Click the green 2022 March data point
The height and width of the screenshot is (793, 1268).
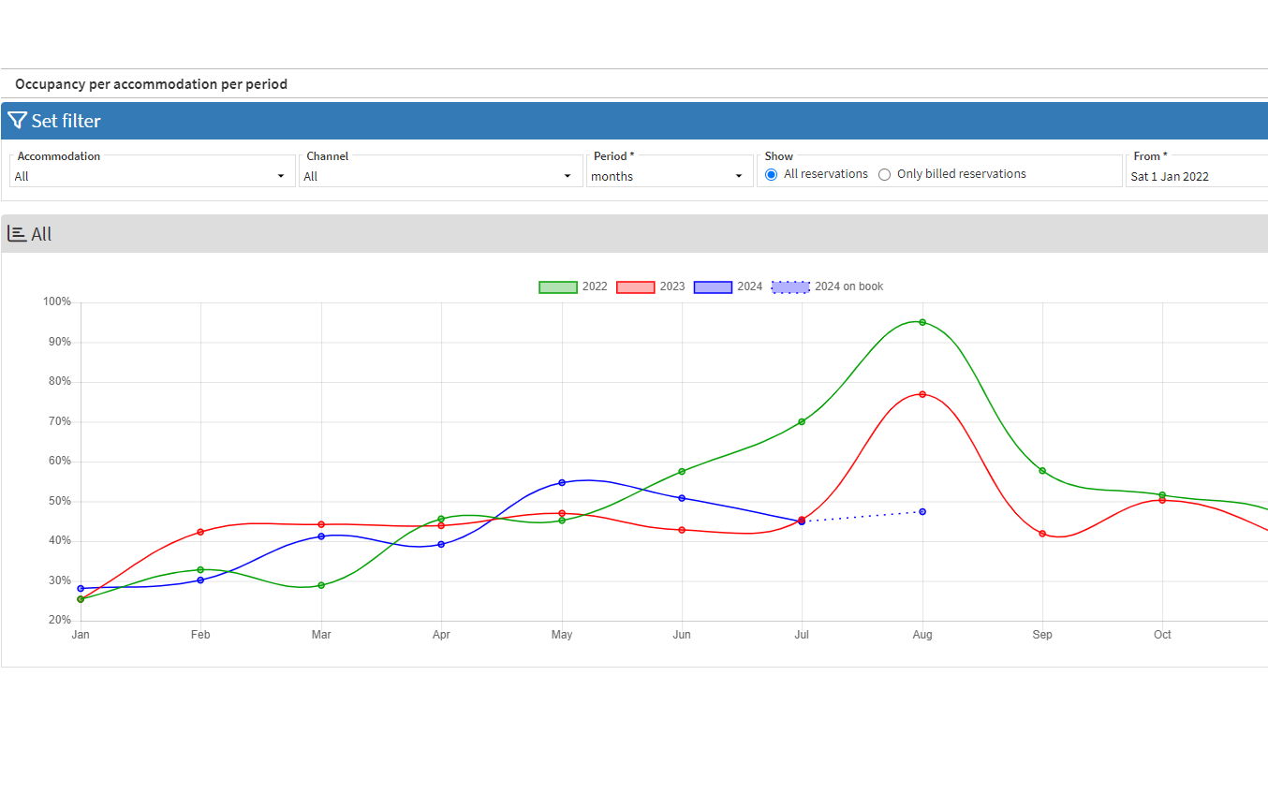tap(321, 585)
